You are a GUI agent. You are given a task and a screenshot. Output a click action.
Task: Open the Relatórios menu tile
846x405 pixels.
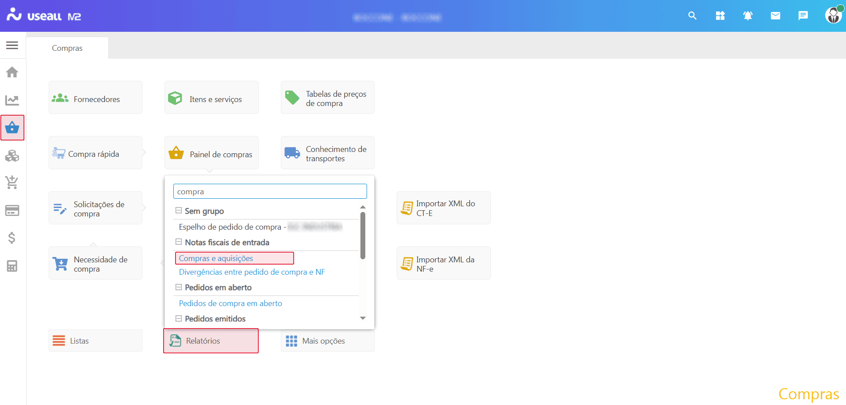tap(211, 341)
